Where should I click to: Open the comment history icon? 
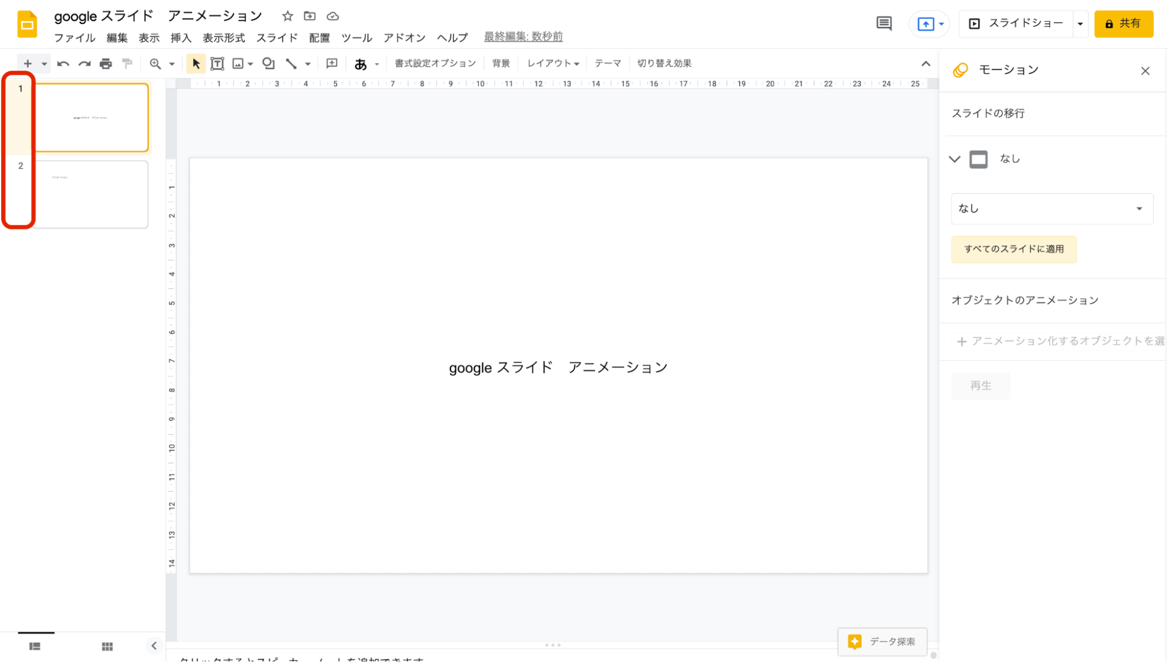pos(884,24)
